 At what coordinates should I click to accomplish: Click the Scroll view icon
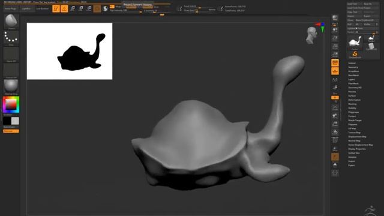point(335,30)
